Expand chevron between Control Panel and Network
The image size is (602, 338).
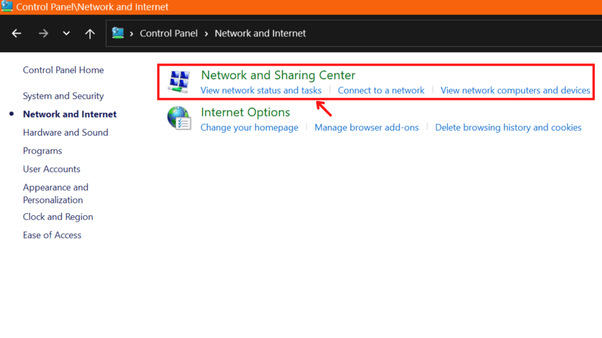206,33
